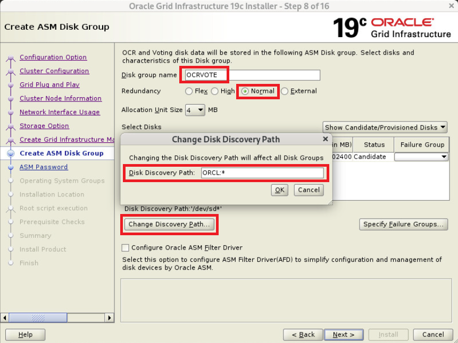
Task: Click Change Discovery Path button
Action: (x=169, y=224)
